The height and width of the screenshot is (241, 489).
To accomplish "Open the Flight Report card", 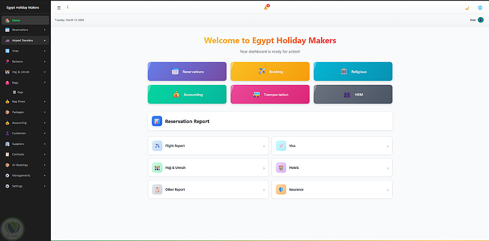I will (x=208, y=145).
